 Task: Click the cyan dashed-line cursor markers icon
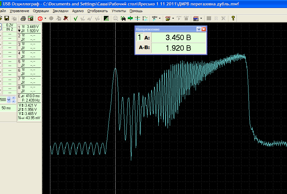138,18
